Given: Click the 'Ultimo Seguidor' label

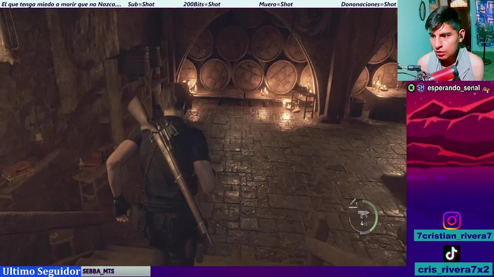Looking at the screenshot, I should [41, 271].
